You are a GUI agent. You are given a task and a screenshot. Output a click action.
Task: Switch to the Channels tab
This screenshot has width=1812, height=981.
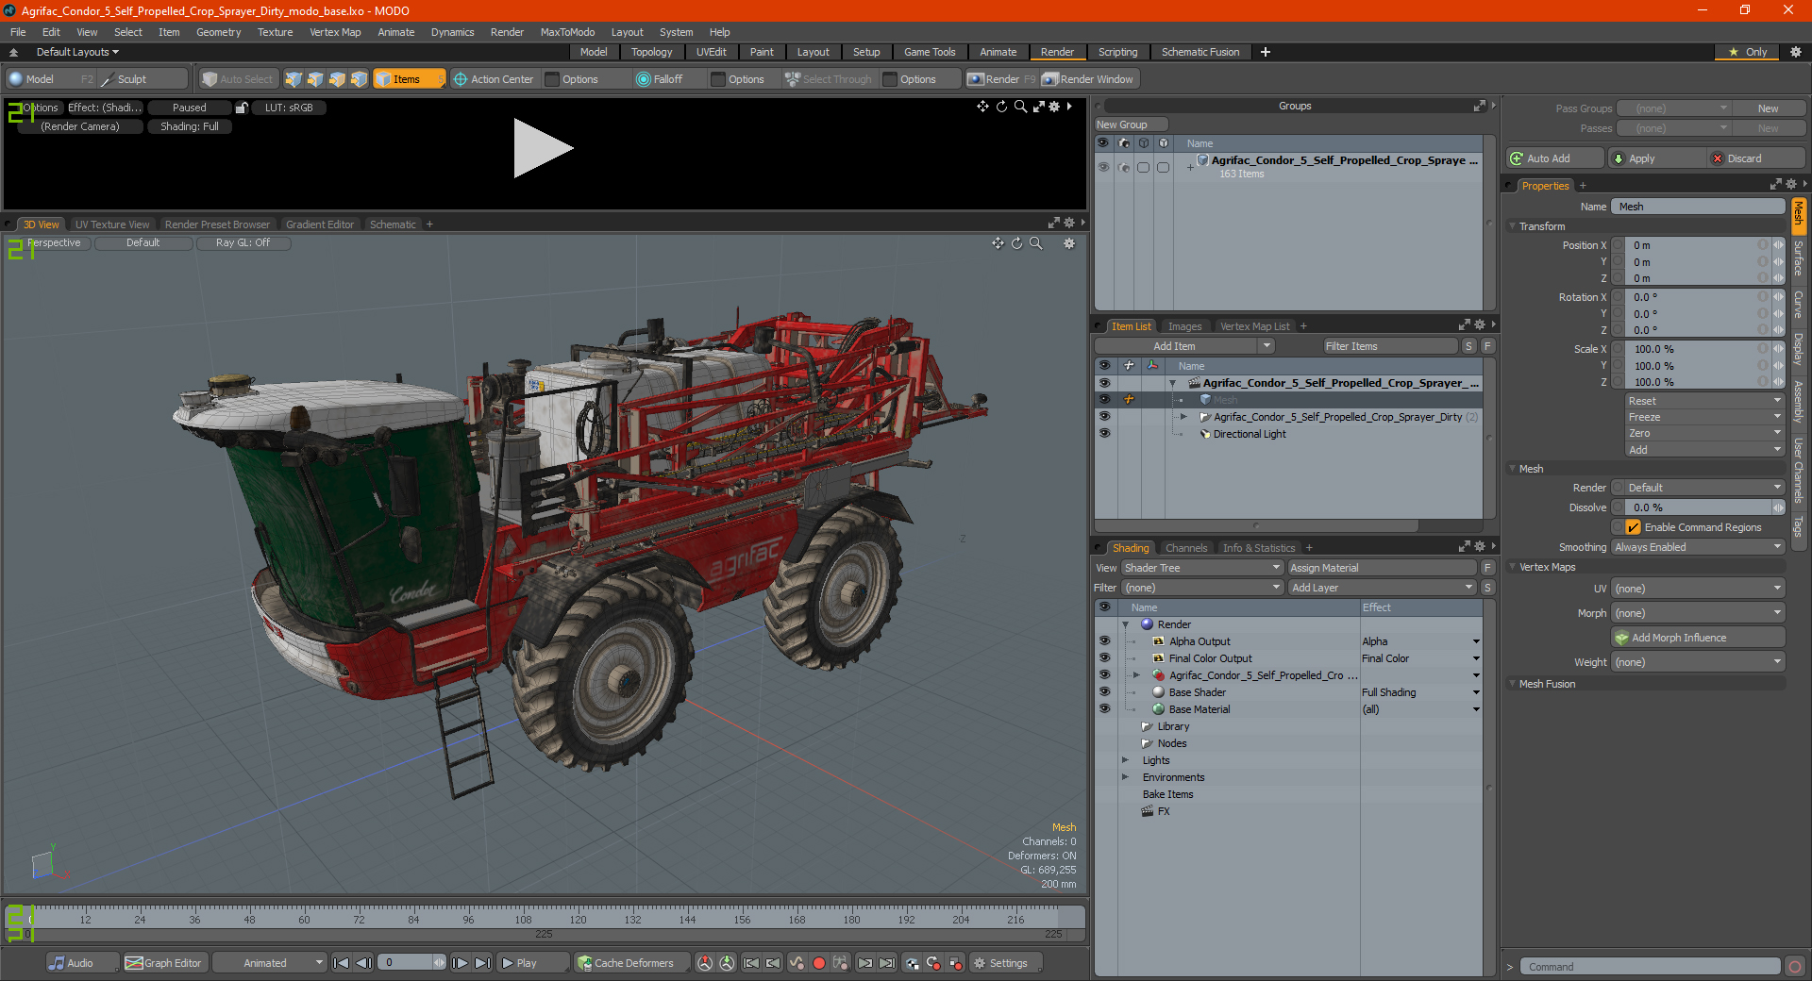[x=1185, y=548]
